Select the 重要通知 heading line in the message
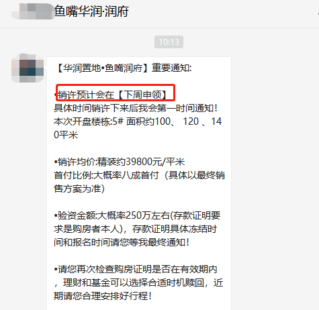The image size is (319, 310). [123, 68]
